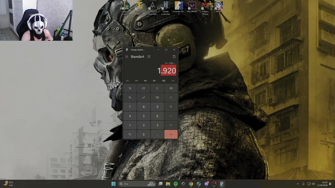Click digit 3 on the calculator
This screenshot has width=335, height=188.
(x=157, y=125)
